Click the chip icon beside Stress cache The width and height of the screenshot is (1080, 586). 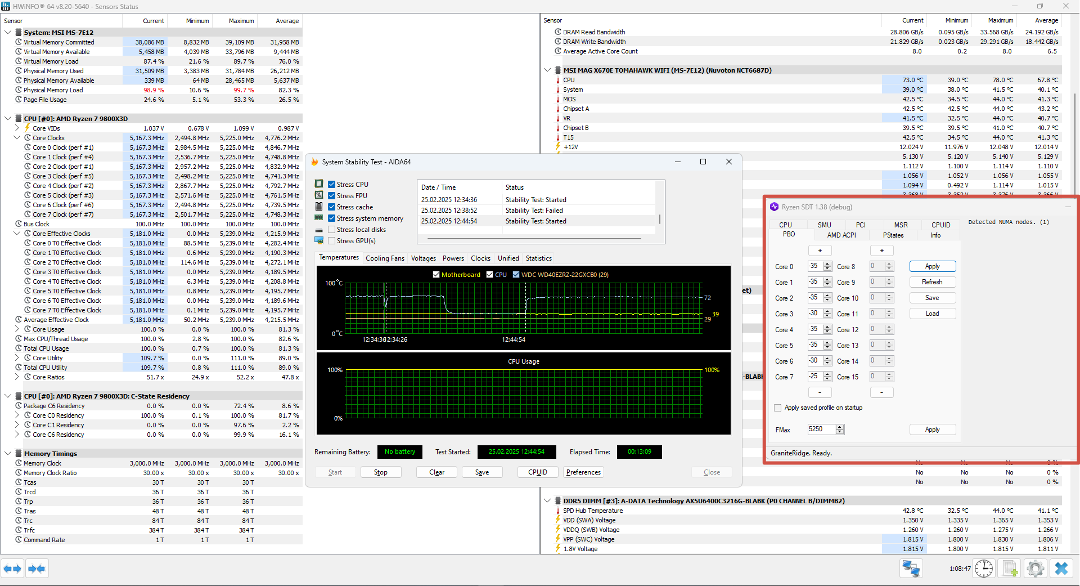pos(319,207)
